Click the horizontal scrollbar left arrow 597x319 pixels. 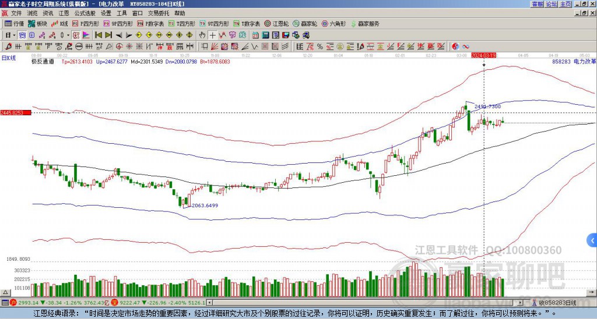pyautogui.click(x=209, y=303)
